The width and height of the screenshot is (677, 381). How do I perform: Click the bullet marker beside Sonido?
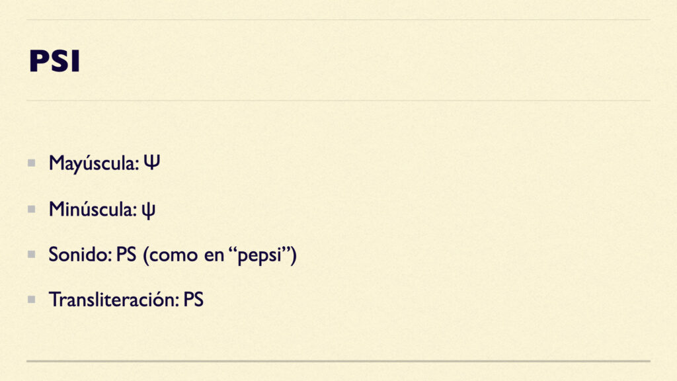[x=31, y=253]
